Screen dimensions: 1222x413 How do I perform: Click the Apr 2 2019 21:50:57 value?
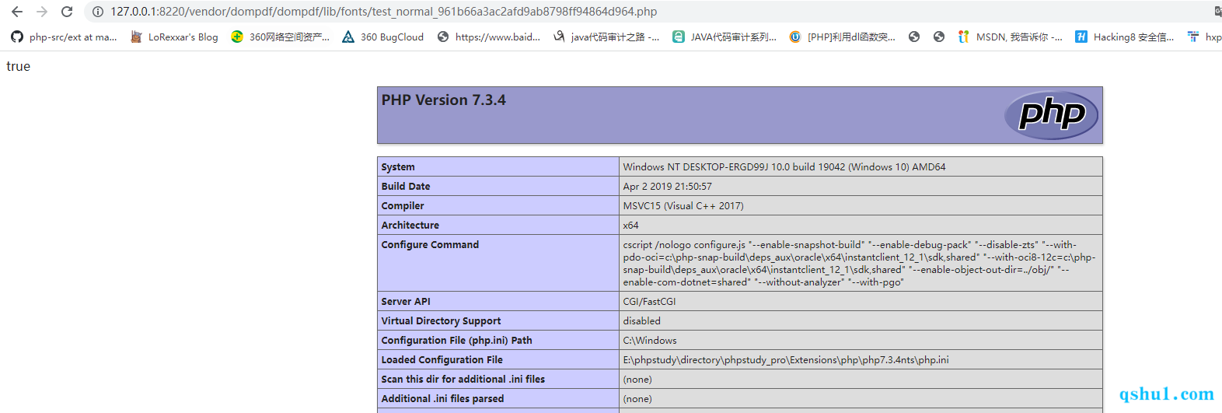667,186
